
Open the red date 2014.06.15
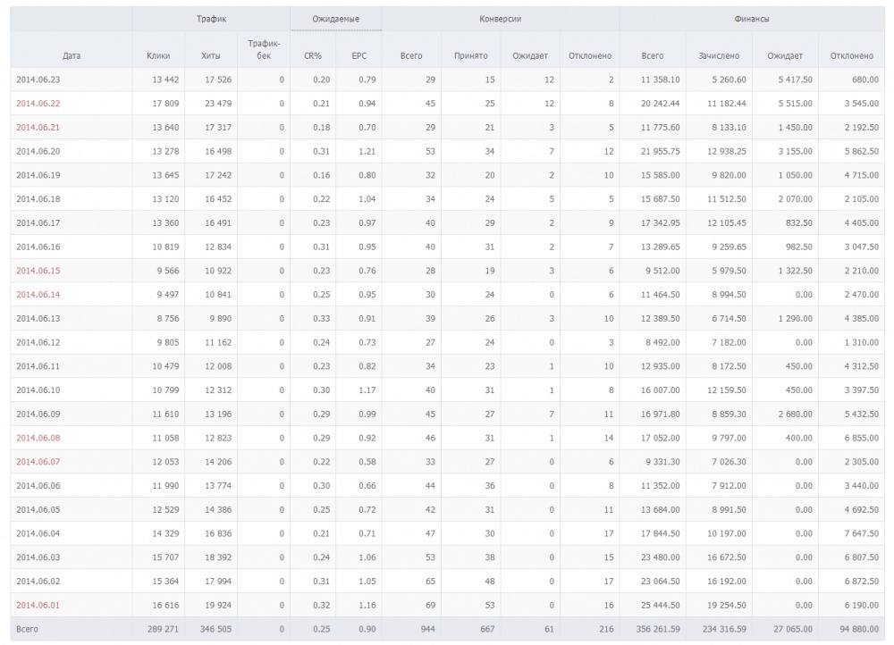(x=38, y=272)
